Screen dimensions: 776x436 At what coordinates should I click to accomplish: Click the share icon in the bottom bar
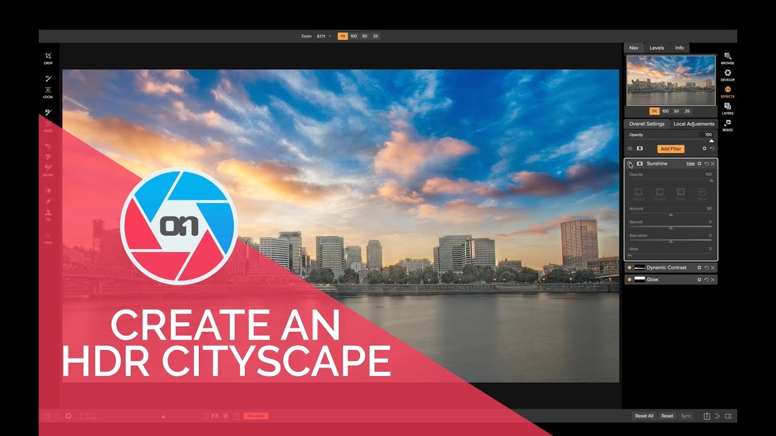pos(717,416)
